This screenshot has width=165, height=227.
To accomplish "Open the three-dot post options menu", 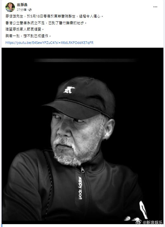I will [155, 7].
